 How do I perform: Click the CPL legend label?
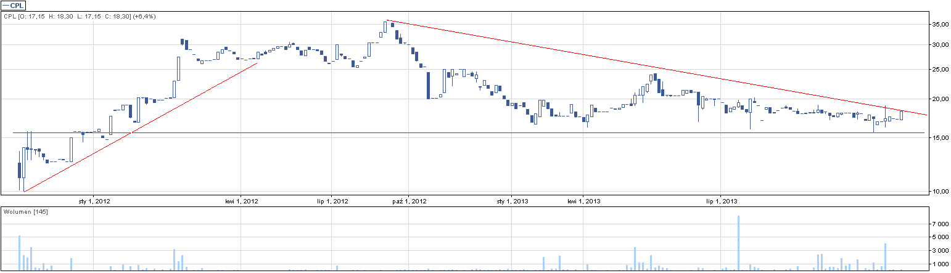(x=14, y=6)
